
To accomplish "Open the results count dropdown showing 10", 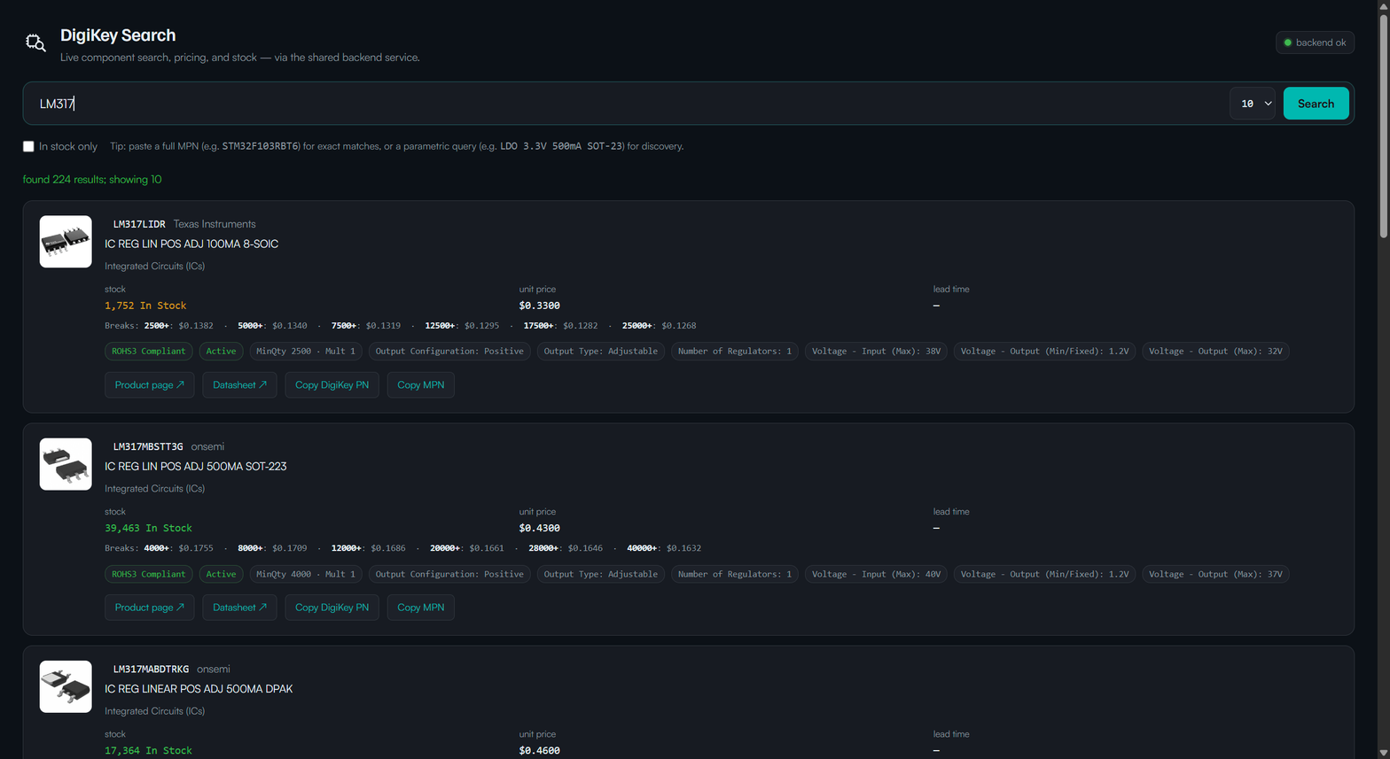I will click(x=1252, y=104).
